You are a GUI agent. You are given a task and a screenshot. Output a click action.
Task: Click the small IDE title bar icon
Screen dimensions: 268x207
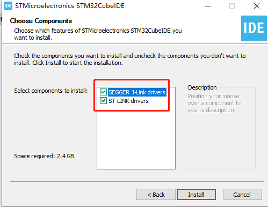pyautogui.click(x=8, y=6)
